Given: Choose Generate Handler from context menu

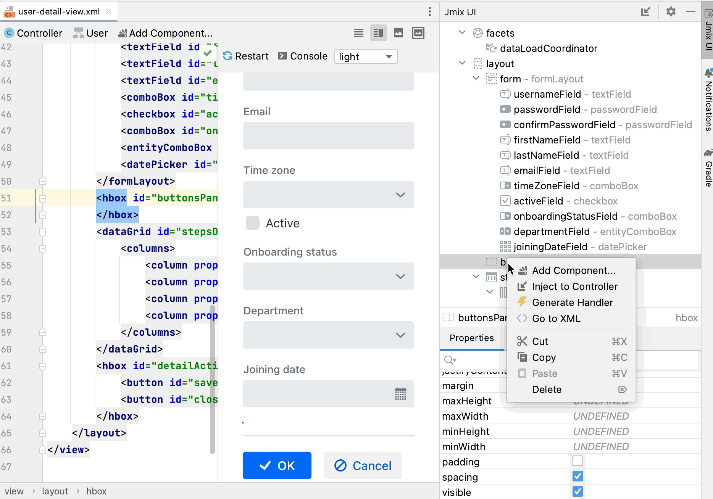Looking at the screenshot, I should click(572, 303).
